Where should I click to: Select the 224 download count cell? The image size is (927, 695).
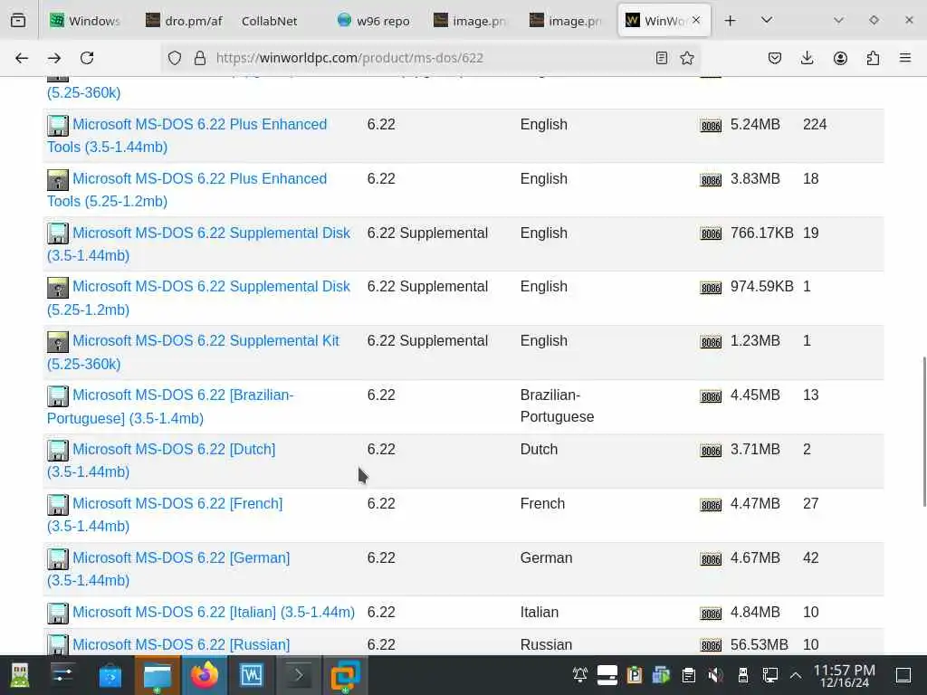tap(815, 124)
